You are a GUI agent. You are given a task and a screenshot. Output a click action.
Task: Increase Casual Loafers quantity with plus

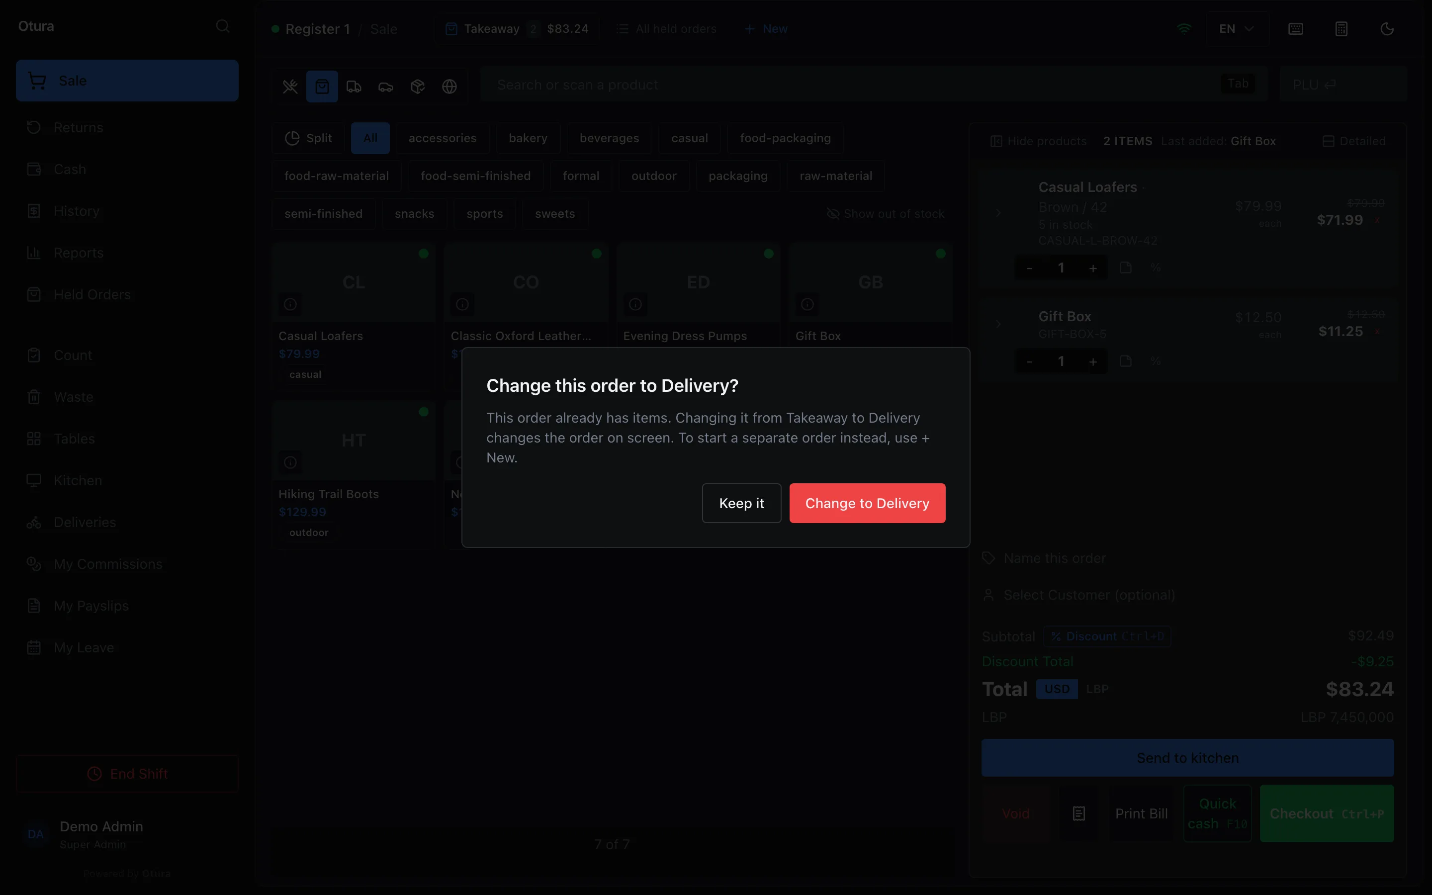1093,268
